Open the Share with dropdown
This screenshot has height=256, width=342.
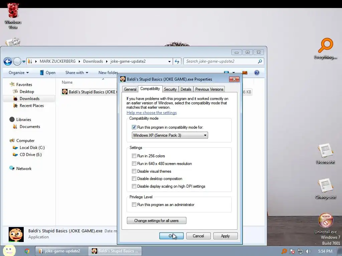(x=77, y=73)
